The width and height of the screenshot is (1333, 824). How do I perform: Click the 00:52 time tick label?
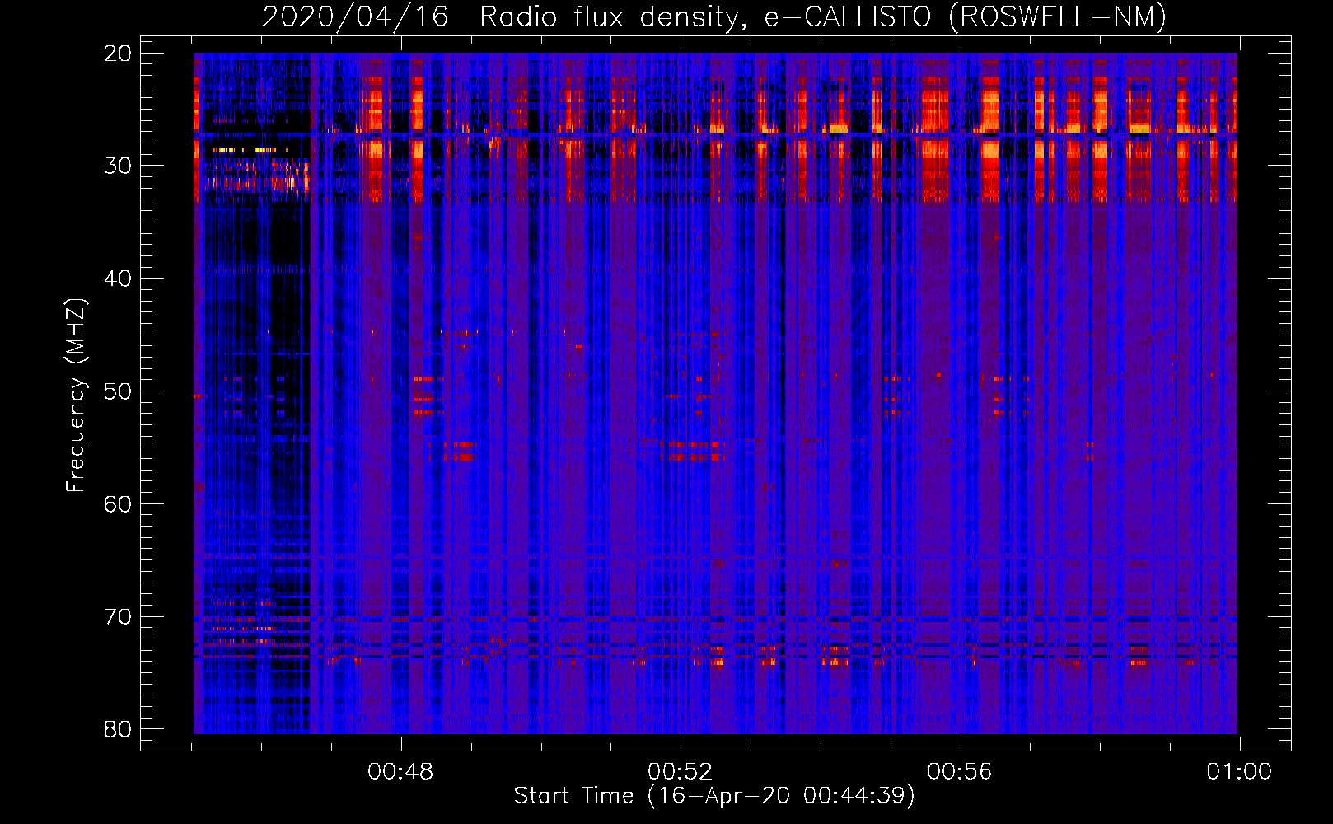pos(680,772)
